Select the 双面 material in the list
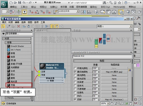This screenshot has height=106, width=143. [19, 85]
